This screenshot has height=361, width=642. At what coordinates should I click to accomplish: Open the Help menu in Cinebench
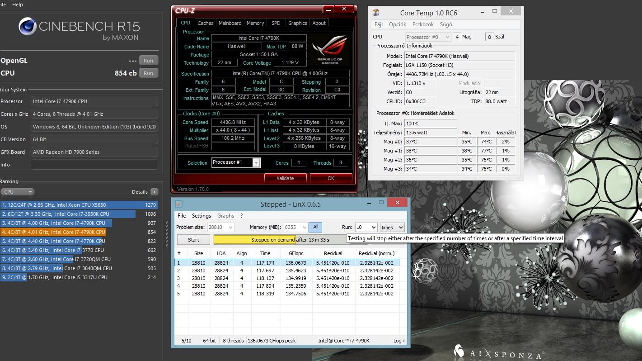tap(18, 5)
